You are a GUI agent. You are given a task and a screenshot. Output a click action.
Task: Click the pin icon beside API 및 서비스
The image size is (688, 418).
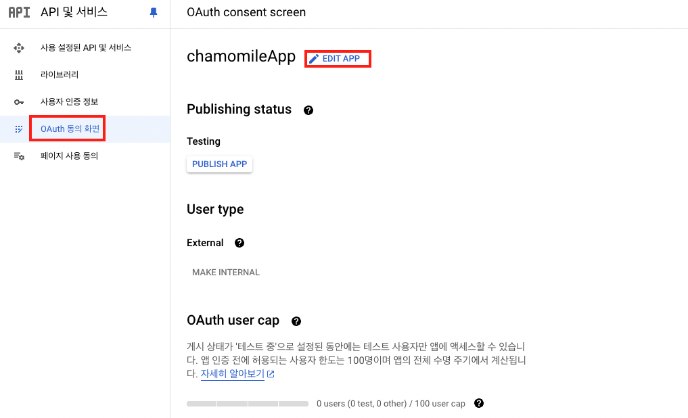pos(154,12)
